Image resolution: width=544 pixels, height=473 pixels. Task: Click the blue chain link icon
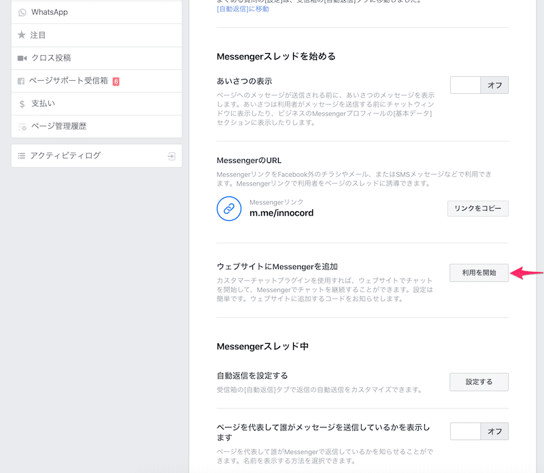click(x=229, y=209)
